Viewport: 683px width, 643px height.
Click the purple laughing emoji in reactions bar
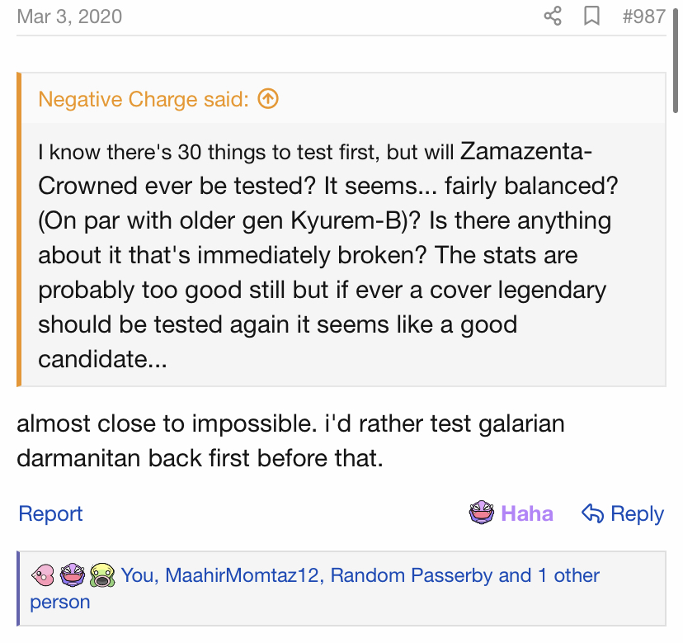coord(73,575)
